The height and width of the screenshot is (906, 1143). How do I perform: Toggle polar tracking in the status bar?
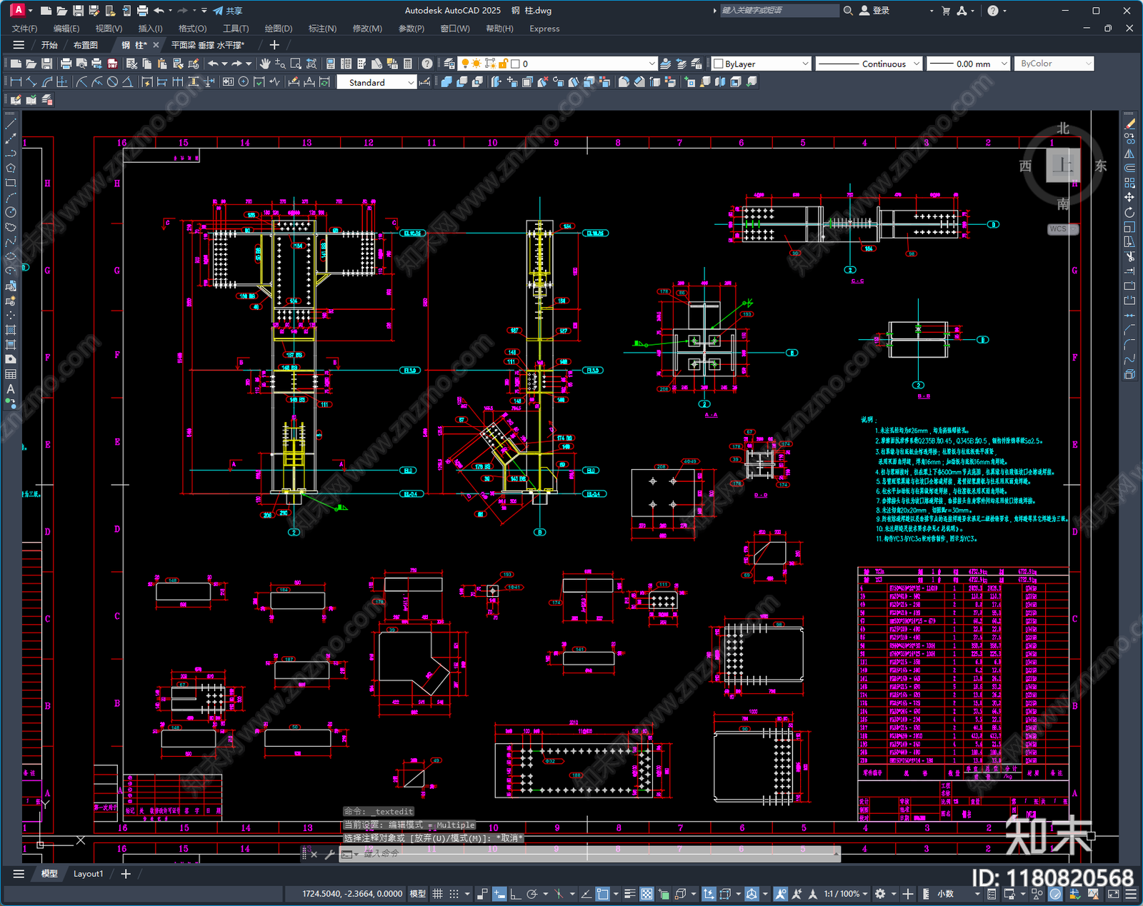tap(532, 894)
